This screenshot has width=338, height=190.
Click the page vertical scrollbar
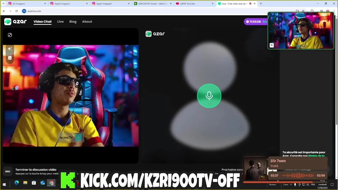point(336,71)
